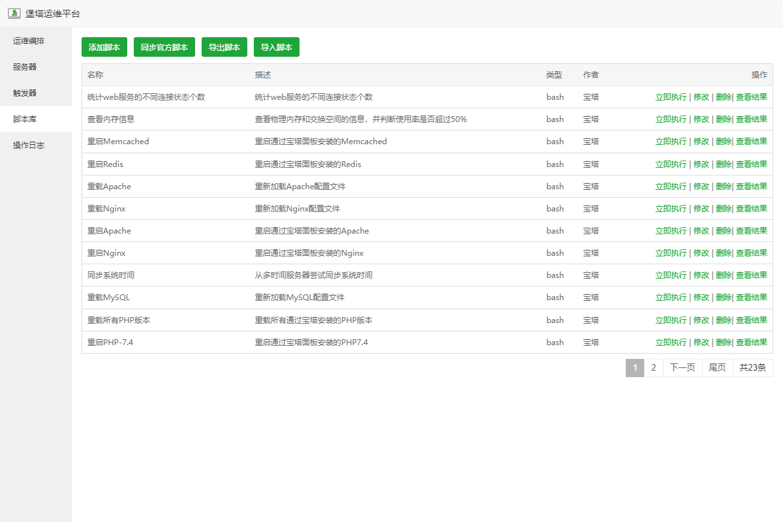Go to page 2 in pagination
This screenshot has height=522, width=783.
653,368
